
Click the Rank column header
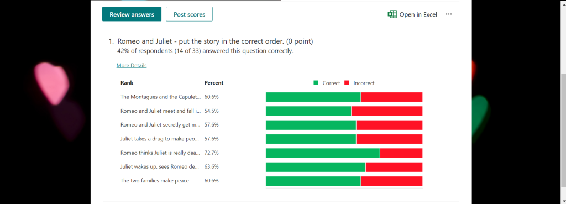pyautogui.click(x=127, y=83)
